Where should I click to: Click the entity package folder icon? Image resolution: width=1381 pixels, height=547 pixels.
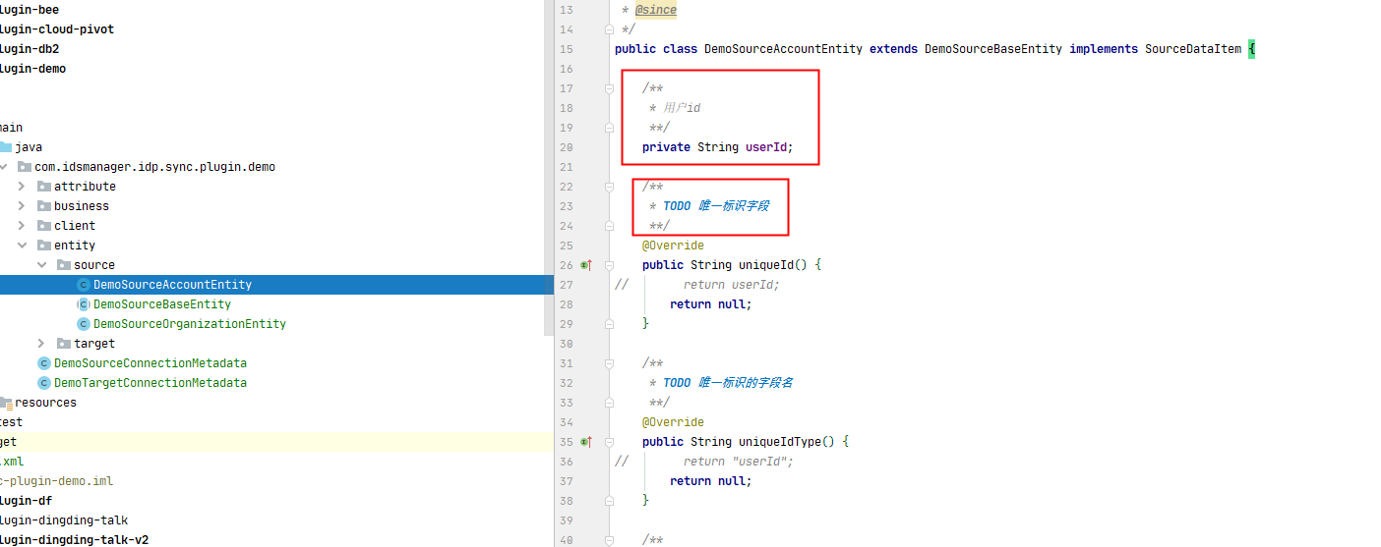click(x=43, y=246)
